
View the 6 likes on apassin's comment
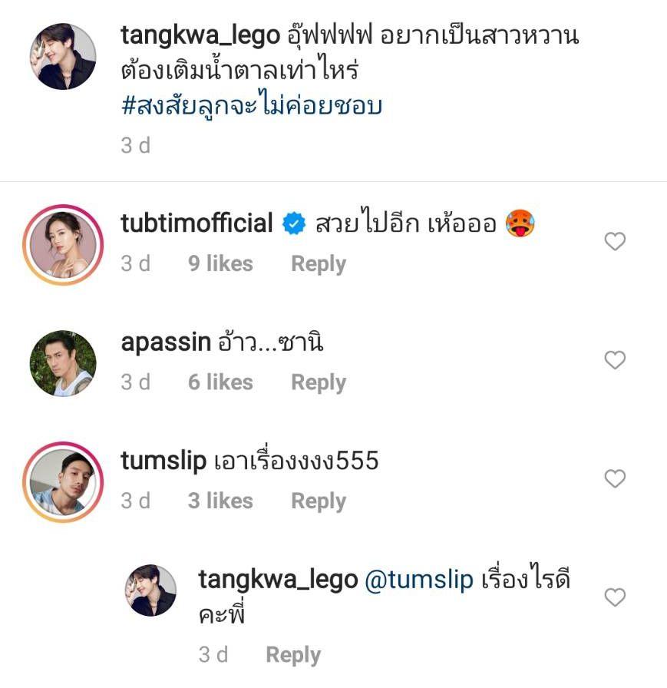pyautogui.click(x=220, y=382)
